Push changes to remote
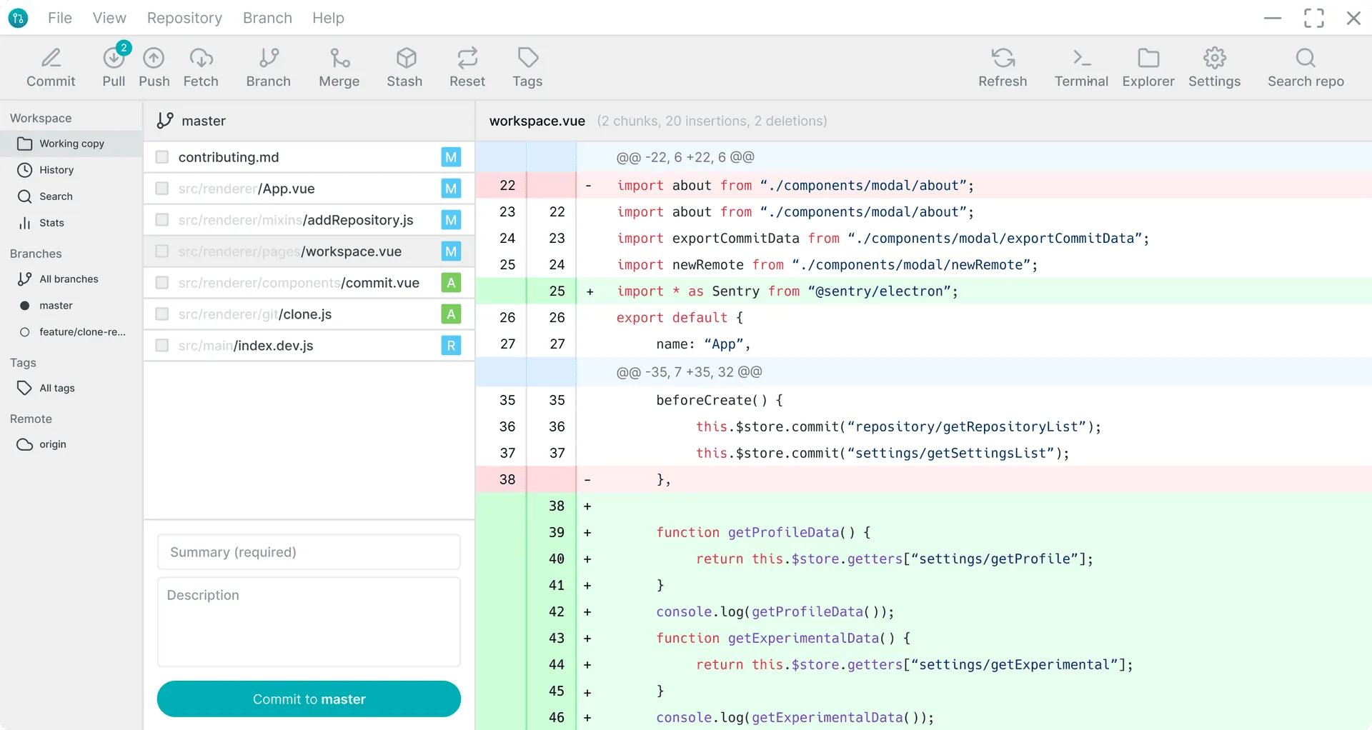Image resolution: width=1372 pixels, height=730 pixels. pos(154,66)
